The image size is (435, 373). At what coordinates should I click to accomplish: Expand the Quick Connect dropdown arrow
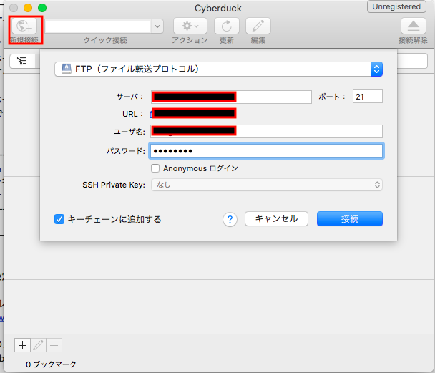tap(157, 26)
